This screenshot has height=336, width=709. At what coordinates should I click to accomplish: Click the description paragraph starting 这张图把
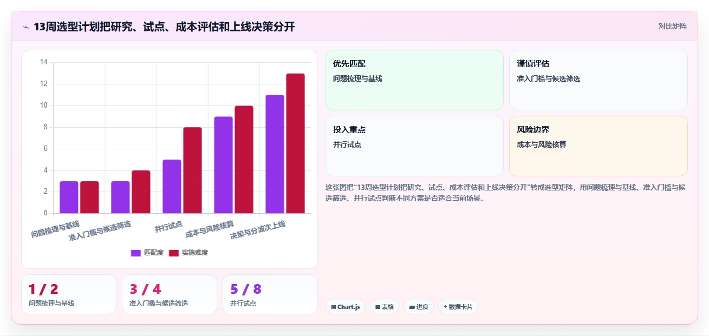click(x=506, y=193)
